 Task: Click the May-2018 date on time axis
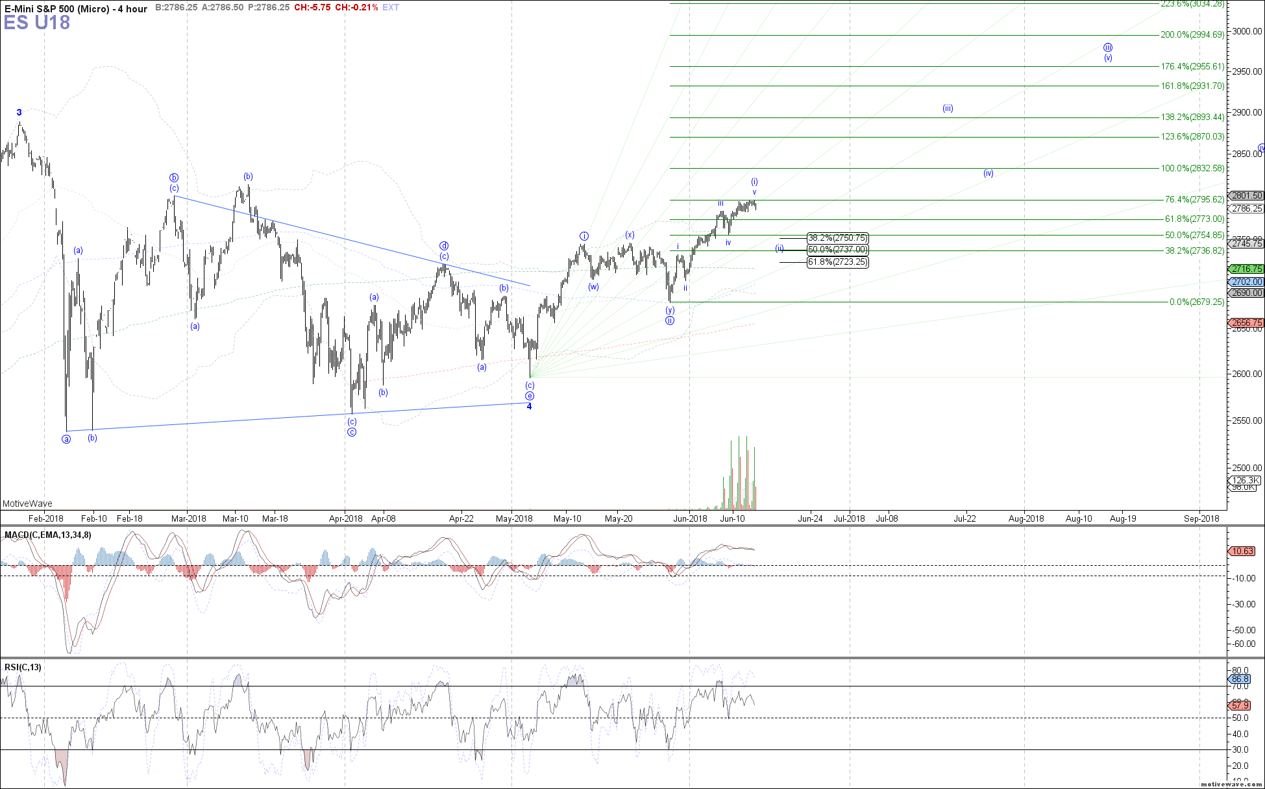pyautogui.click(x=514, y=518)
